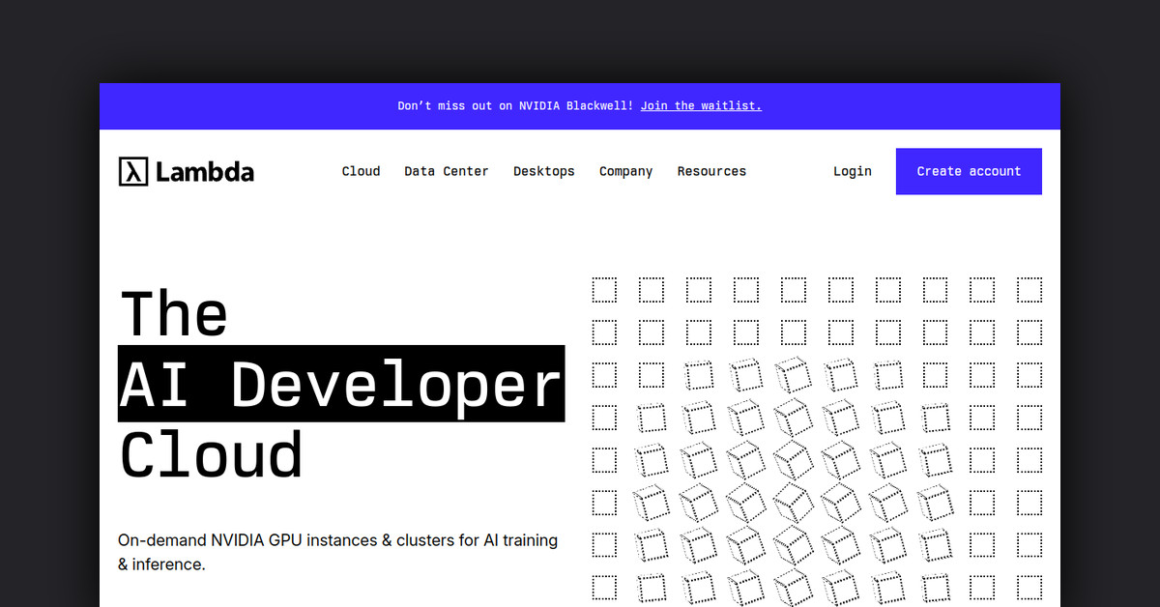Click the bottom-left square in the grid graphic

[604, 587]
